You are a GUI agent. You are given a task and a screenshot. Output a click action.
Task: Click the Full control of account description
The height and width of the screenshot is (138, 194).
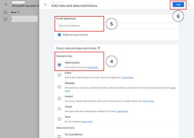click(75, 67)
